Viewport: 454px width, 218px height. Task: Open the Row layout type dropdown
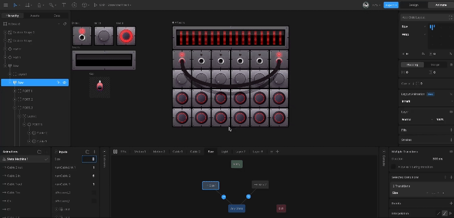point(414,26)
